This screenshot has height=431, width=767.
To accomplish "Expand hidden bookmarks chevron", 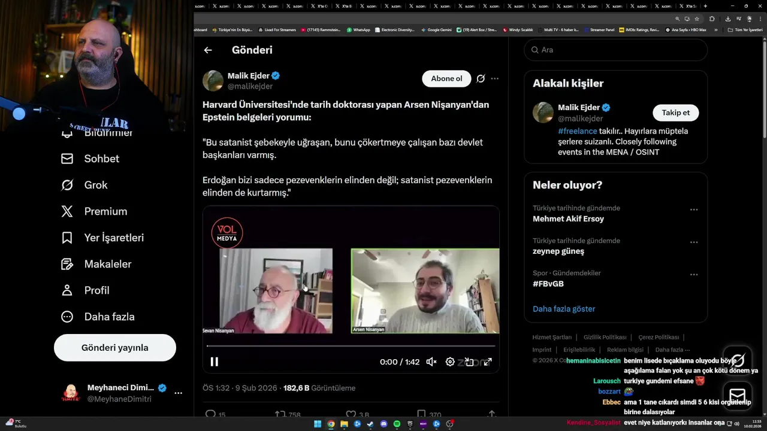I will pos(715,29).
